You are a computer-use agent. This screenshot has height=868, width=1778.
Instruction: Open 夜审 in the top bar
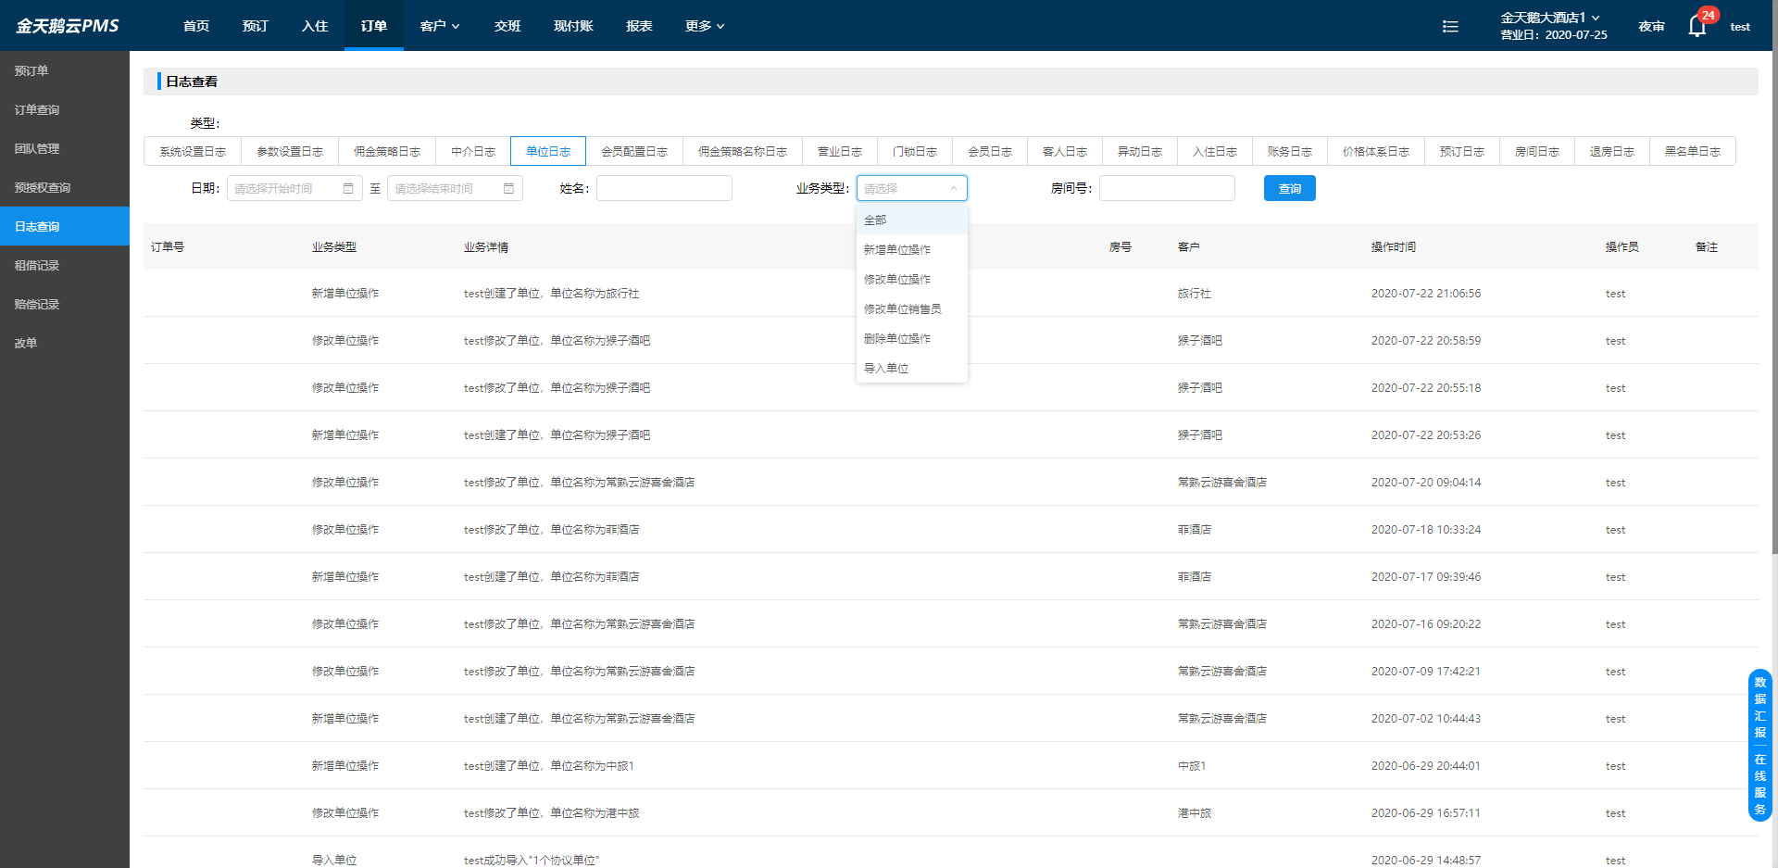1651,26
